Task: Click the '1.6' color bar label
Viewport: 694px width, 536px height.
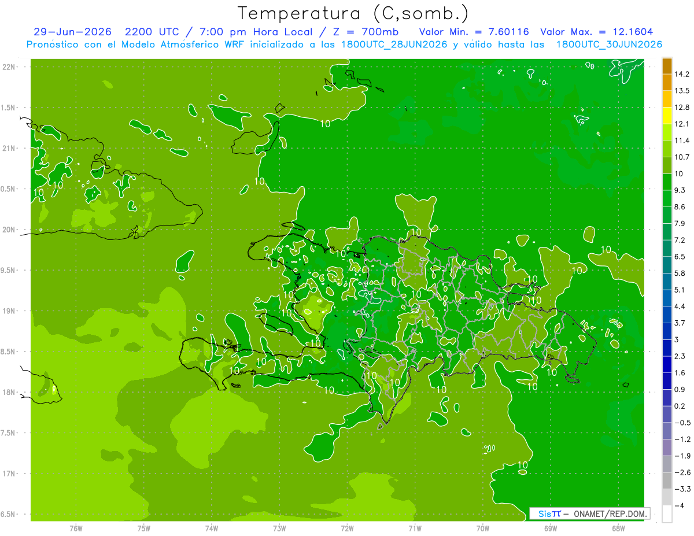Action: 680,372
